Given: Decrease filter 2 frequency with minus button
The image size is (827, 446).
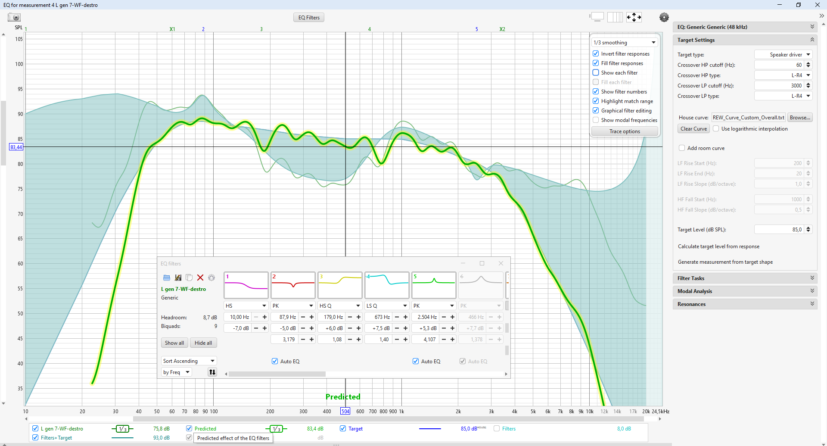Looking at the screenshot, I should [x=303, y=317].
